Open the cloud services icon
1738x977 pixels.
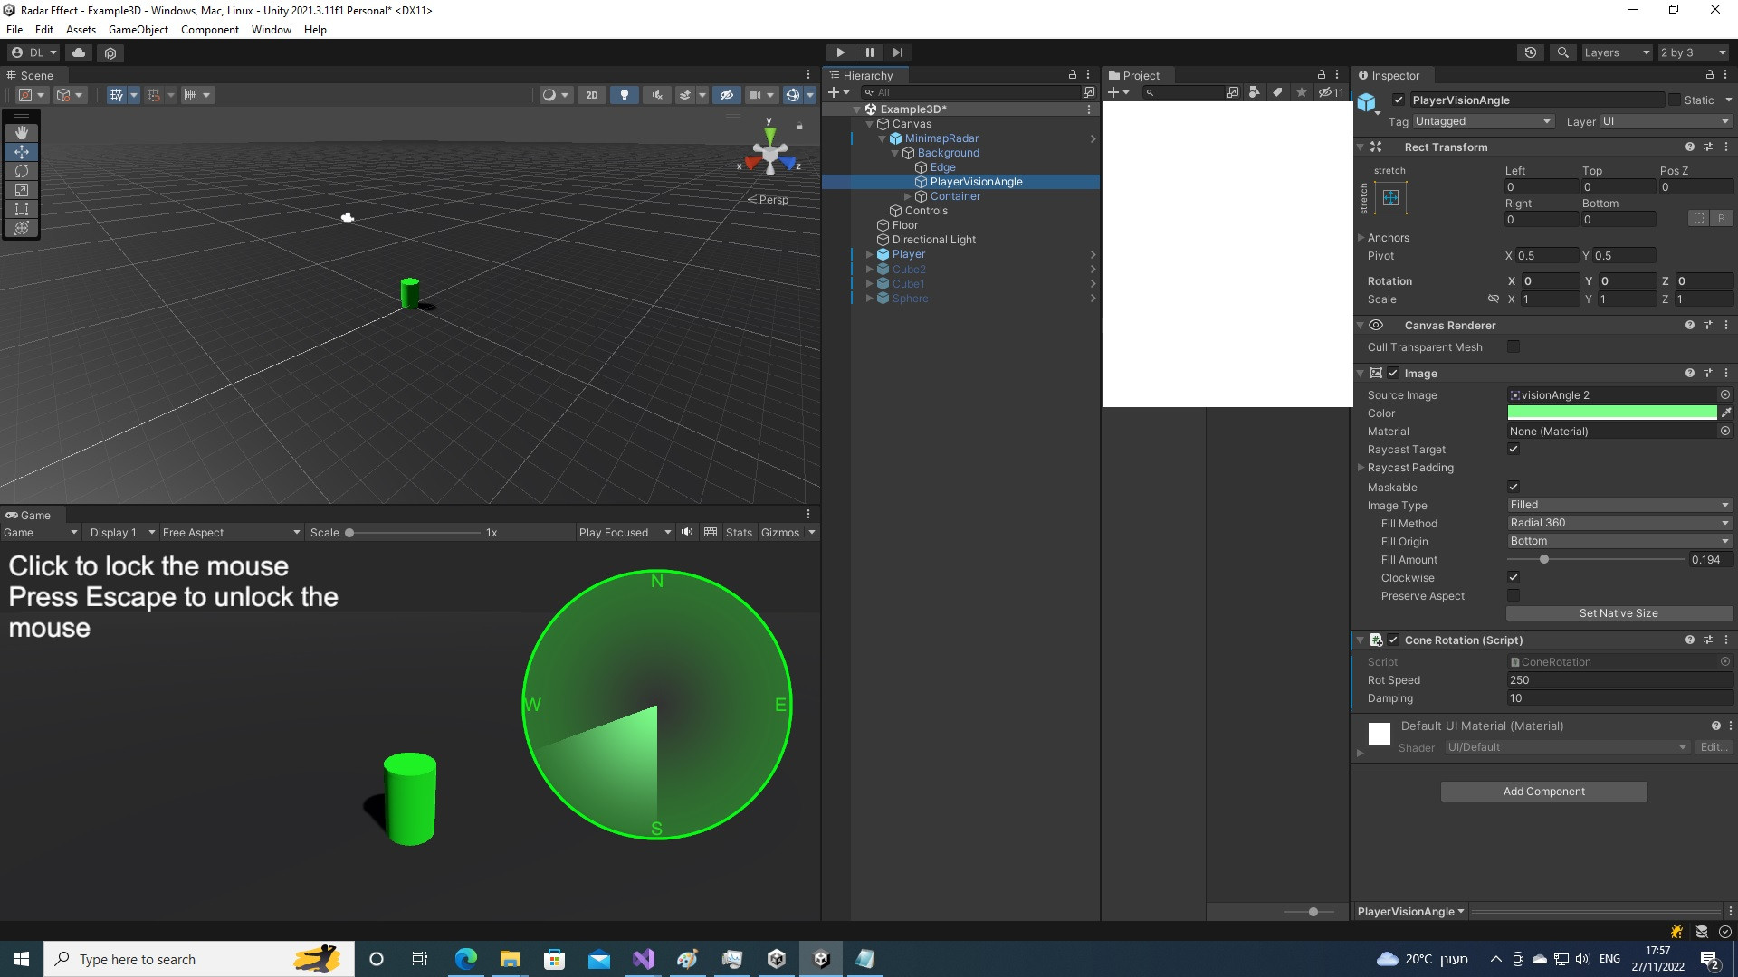[x=79, y=52]
